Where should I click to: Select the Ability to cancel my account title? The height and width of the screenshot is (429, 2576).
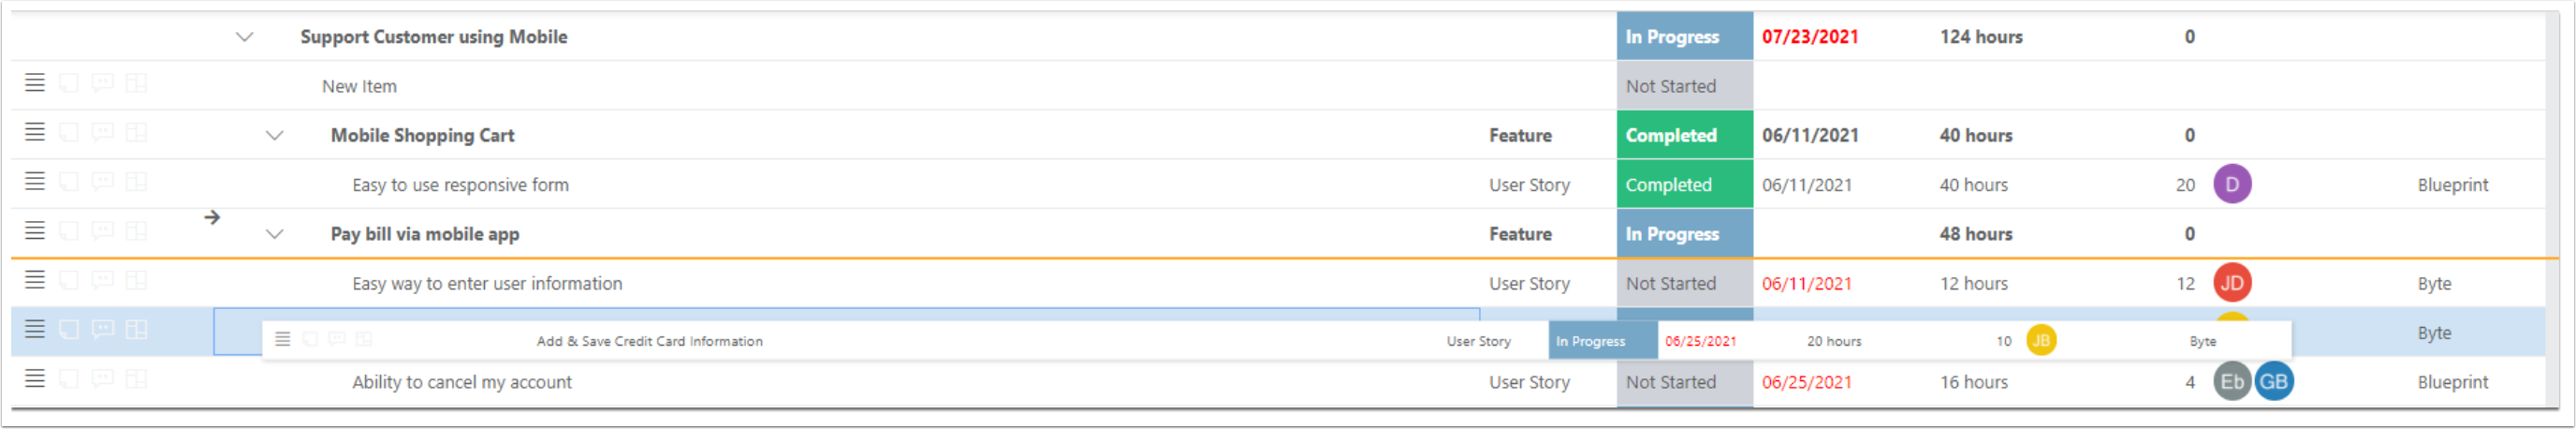point(462,382)
